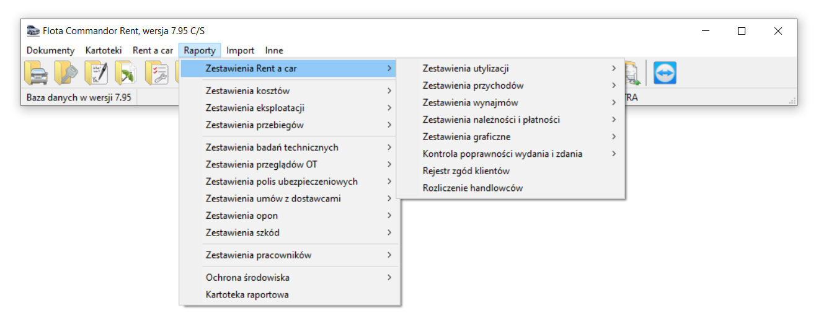Click the status bar resize grip
Image resolution: width=821 pixels, height=321 pixels.
click(792, 100)
